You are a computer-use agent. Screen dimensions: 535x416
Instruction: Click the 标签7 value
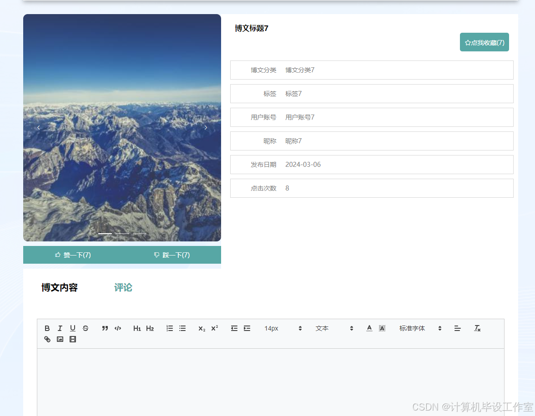(293, 94)
